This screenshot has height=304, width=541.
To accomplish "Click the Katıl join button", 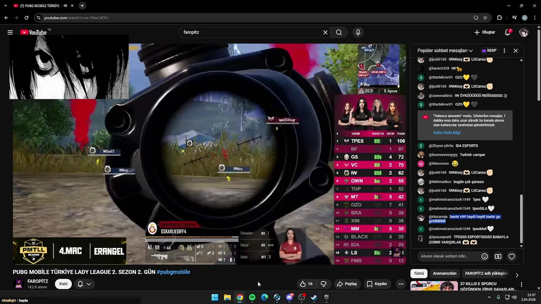I will (x=63, y=284).
